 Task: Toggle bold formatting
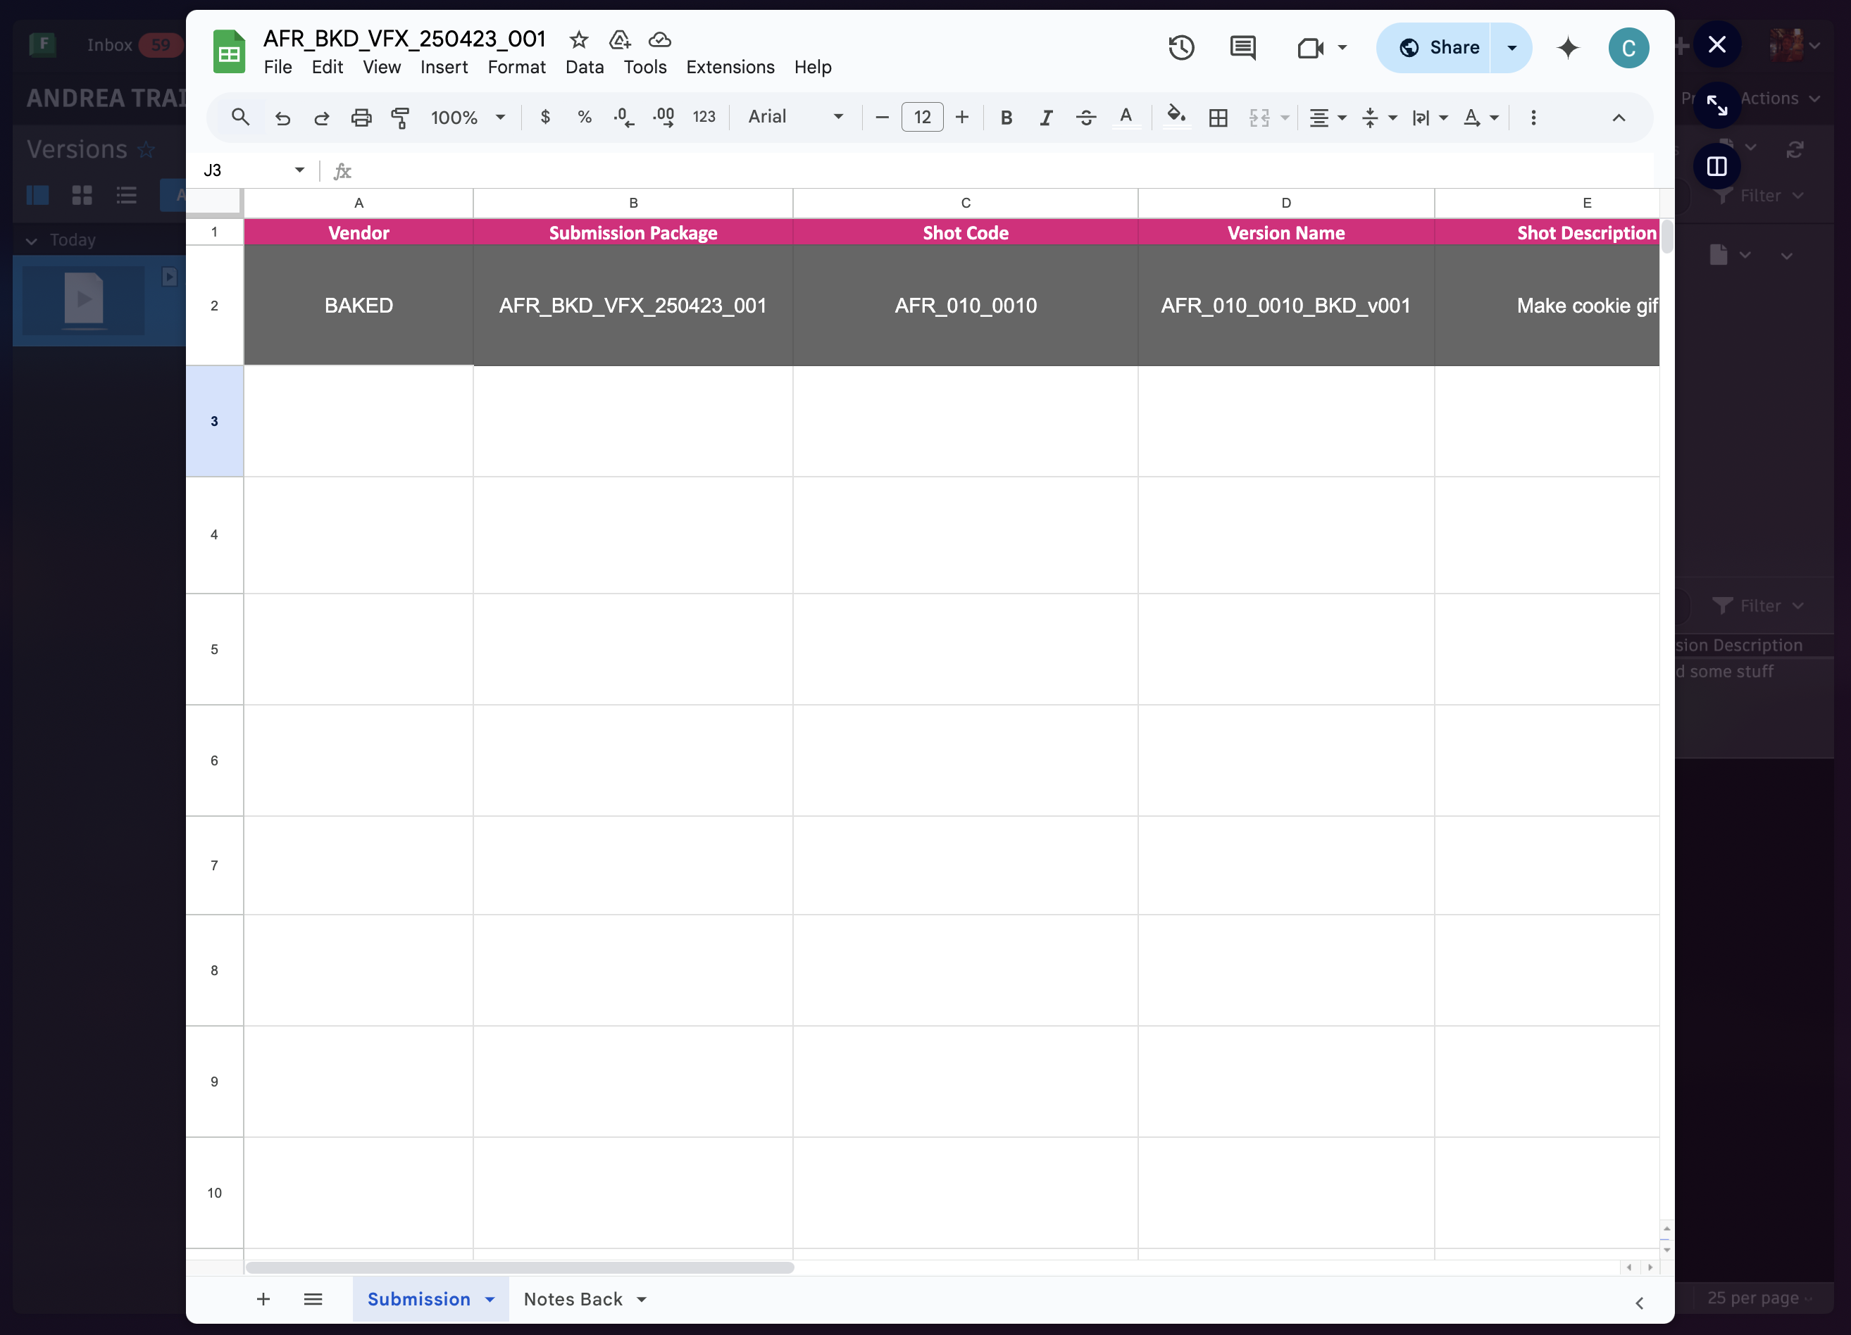click(x=1006, y=118)
